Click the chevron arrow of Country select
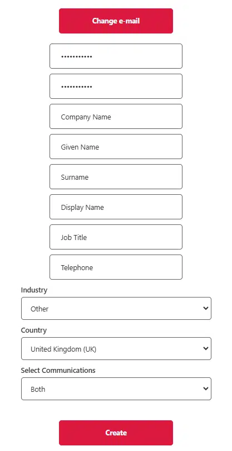 (x=205, y=349)
